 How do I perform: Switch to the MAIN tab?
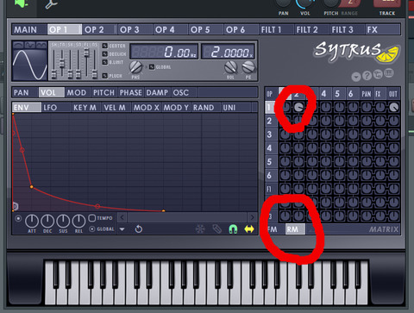pyautogui.click(x=29, y=29)
